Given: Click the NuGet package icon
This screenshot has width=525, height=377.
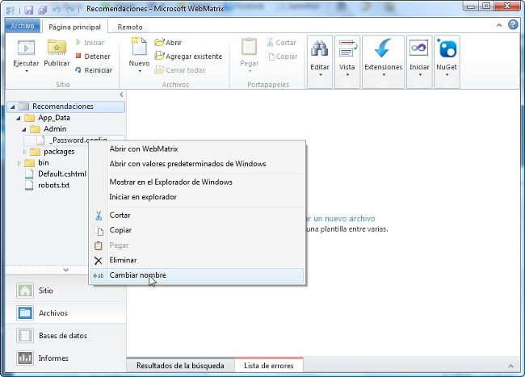Looking at the screenshot, I should (x=446, y=48).
